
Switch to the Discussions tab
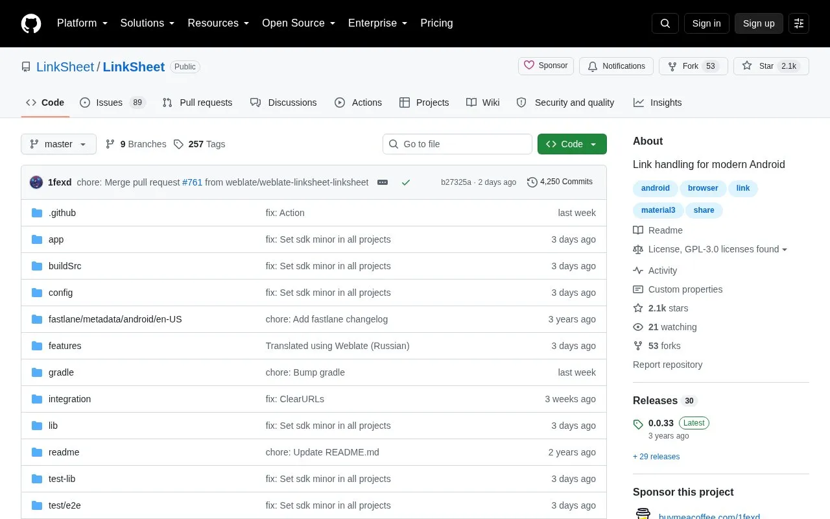coord(283,103)
